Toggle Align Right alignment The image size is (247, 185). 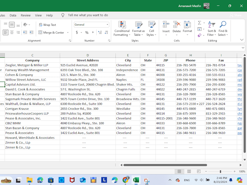click(x=18, y=32)
